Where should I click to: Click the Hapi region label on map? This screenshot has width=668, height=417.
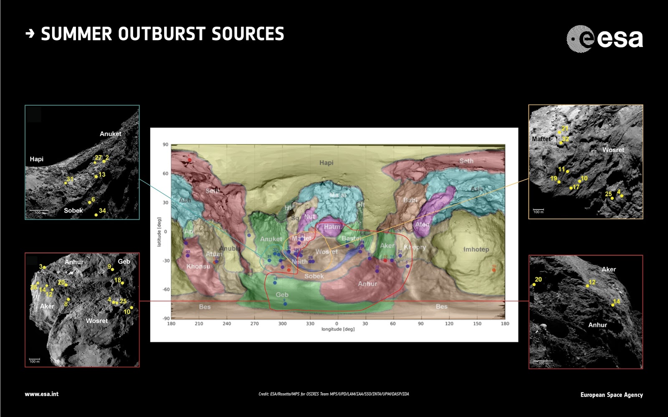tap(326, 163)
